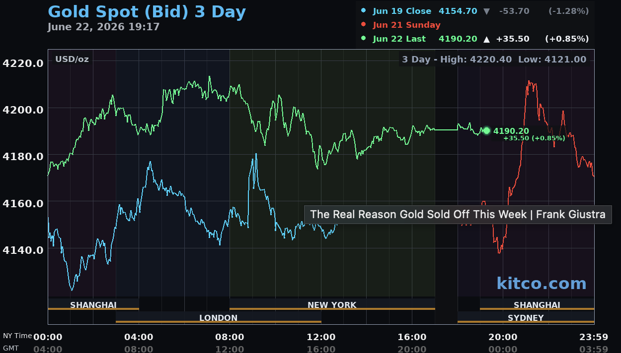The image size is (621, 353).
Task: Click the left SHANGHAI session label
Action: tap(93, 304)
